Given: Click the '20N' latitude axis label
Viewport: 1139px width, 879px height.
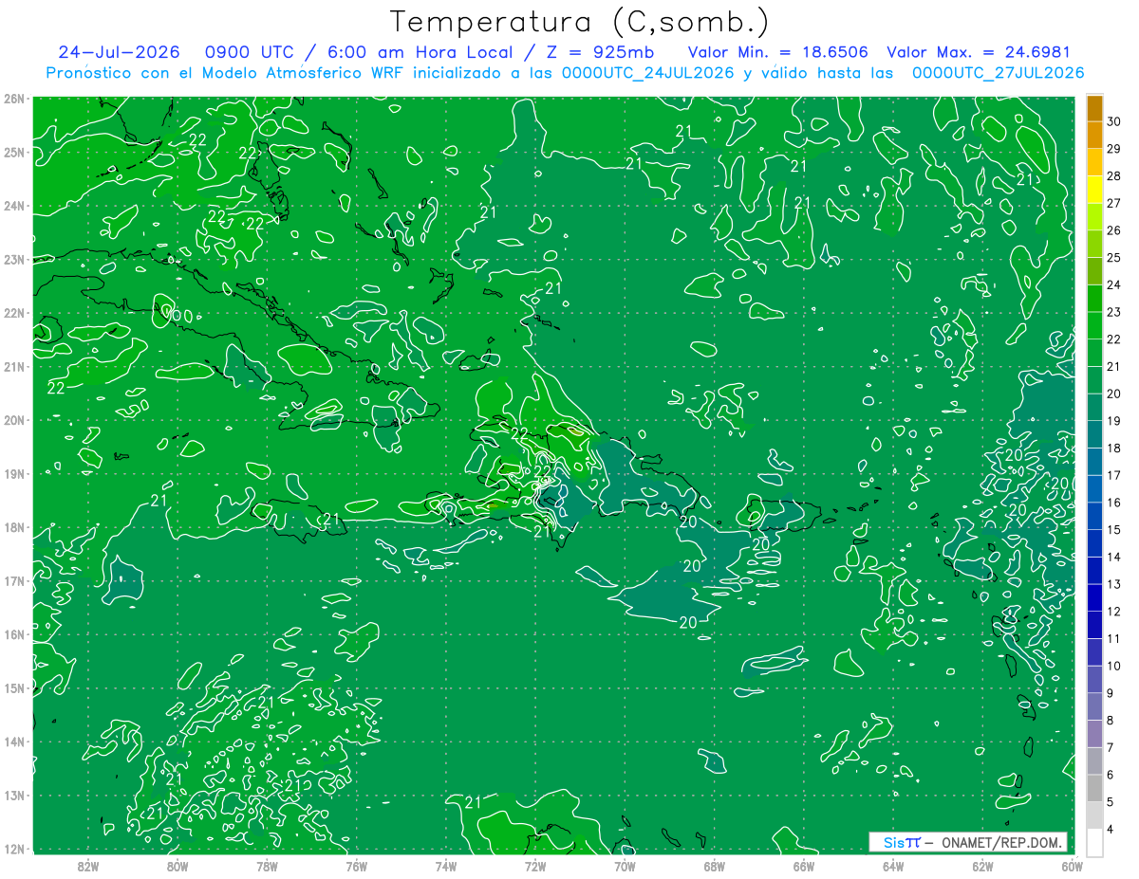Looking at the screenshot, I should tap(13, 420).
